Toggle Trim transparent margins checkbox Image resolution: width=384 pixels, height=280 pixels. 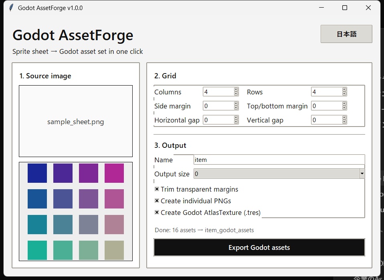[157, 189]
